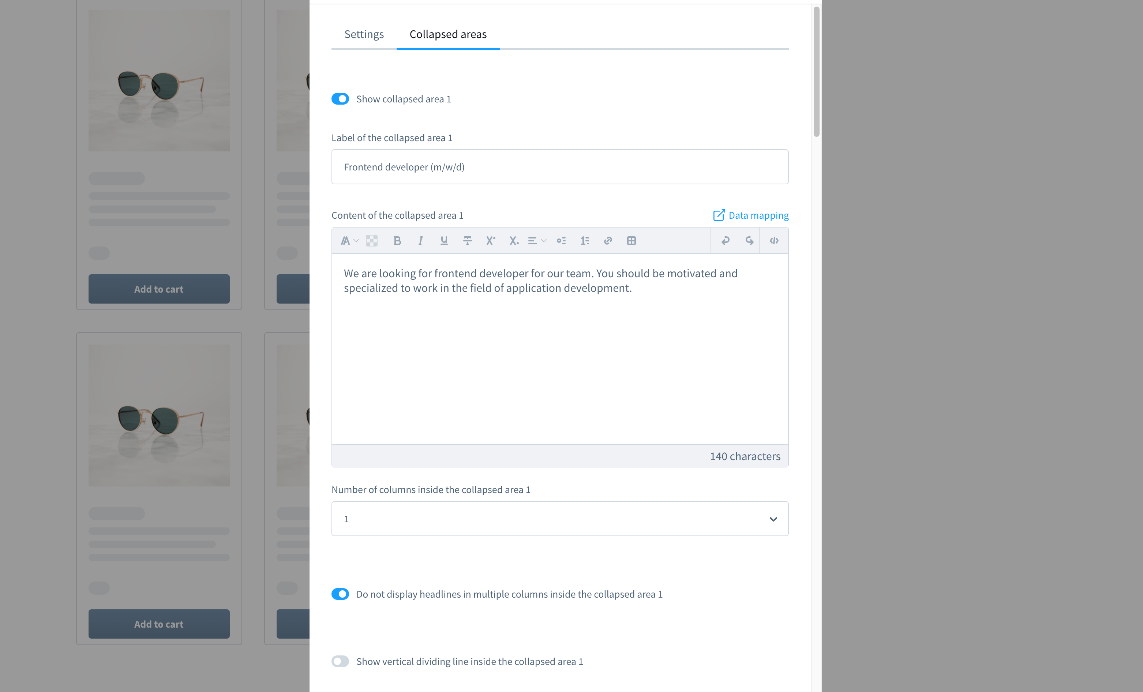Click the insert table icon
Screen dimensions: 1143x692
tap(632, 240)
